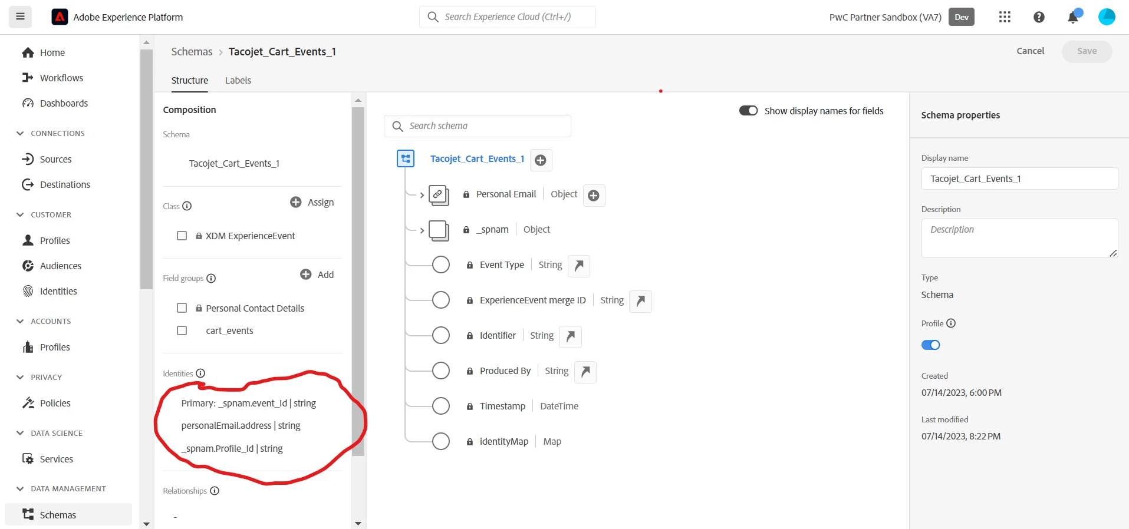Toggle the Profile switch in Schema properties
Image resolution: width=1129 pixels, height=529 pixels.
coord(931,345)
